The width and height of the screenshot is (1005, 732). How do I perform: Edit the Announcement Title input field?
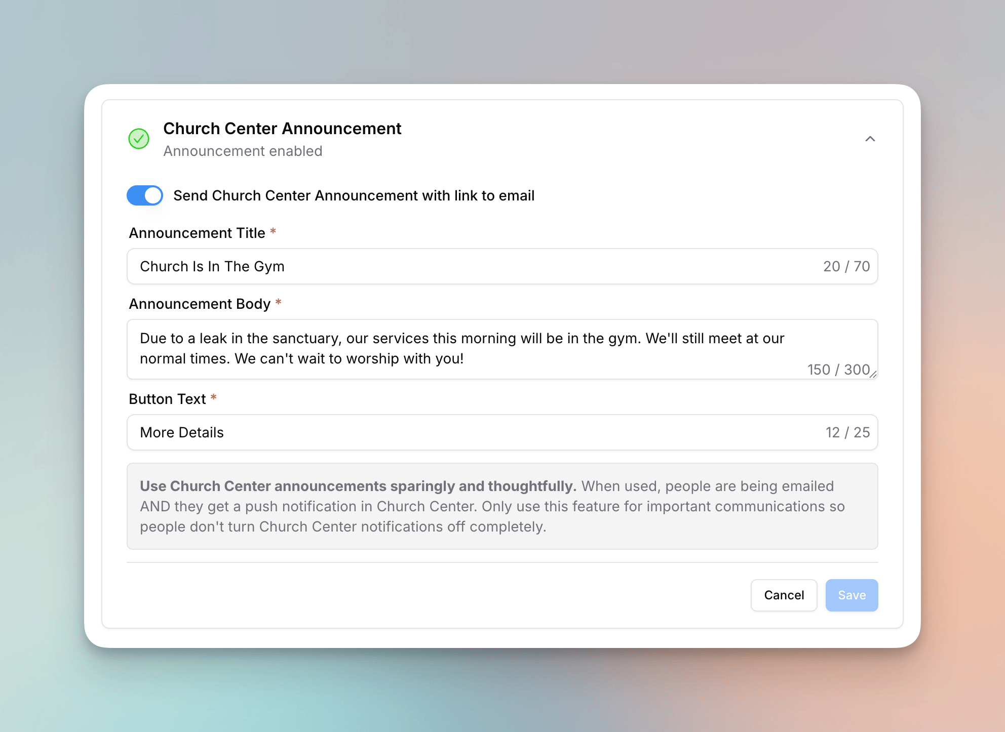(x=502, y=266)
